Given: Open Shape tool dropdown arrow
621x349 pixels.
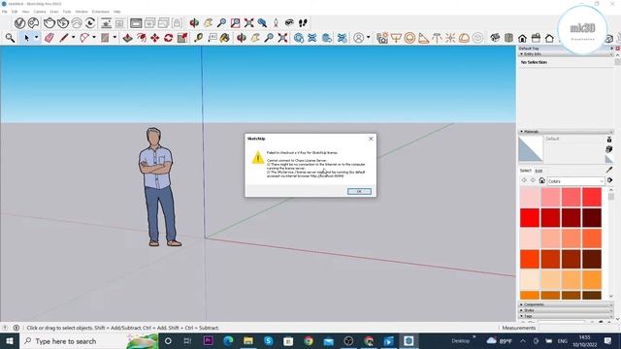Looking at the screenshot, I should (114, 38).
